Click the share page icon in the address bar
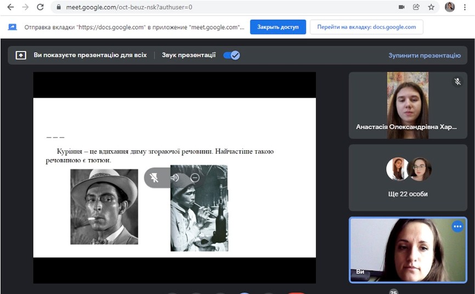The height and width of the screenshot is (294, 475). click(x=416, y=7)
